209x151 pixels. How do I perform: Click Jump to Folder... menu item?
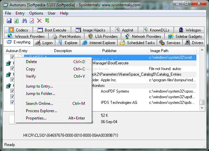[x=53, y=94]
